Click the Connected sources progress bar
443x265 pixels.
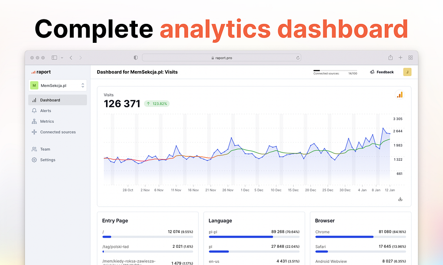(x=335, y=71)
